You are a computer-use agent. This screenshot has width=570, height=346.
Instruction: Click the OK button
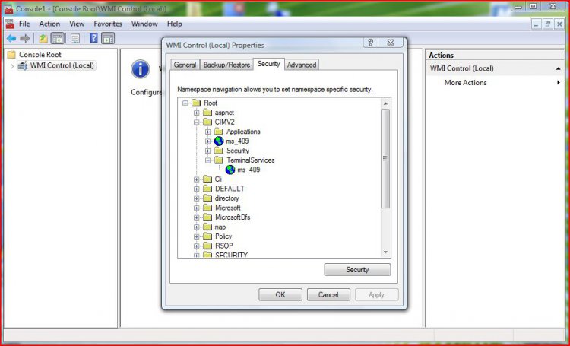point(280,295)
